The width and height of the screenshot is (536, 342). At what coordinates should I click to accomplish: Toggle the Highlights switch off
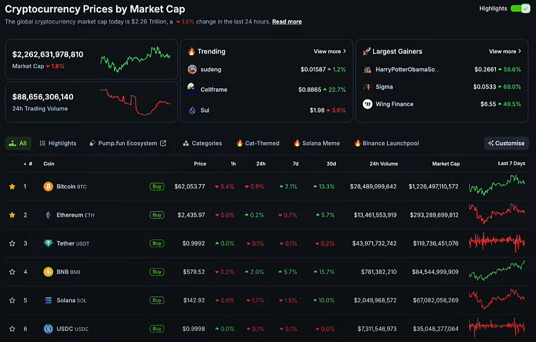point(520,8)
